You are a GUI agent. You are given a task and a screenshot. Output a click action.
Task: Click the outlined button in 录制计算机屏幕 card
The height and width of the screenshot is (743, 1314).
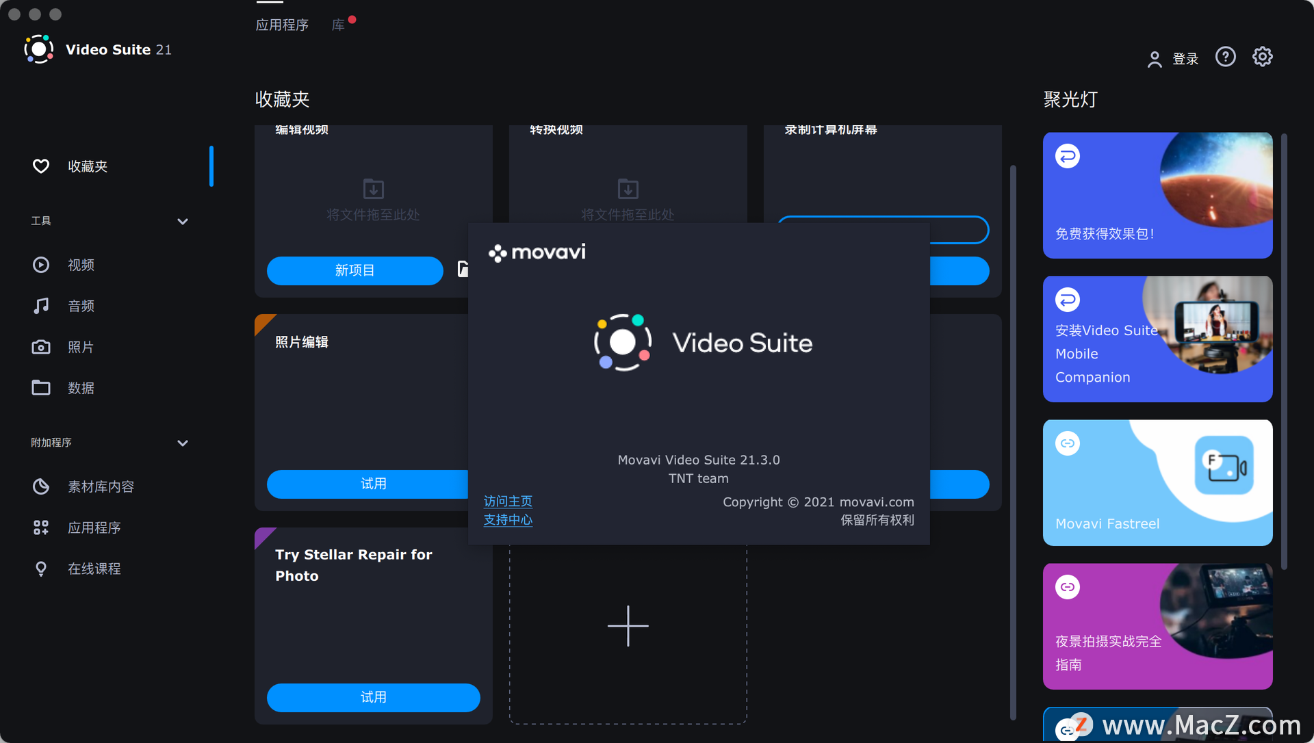958,230
